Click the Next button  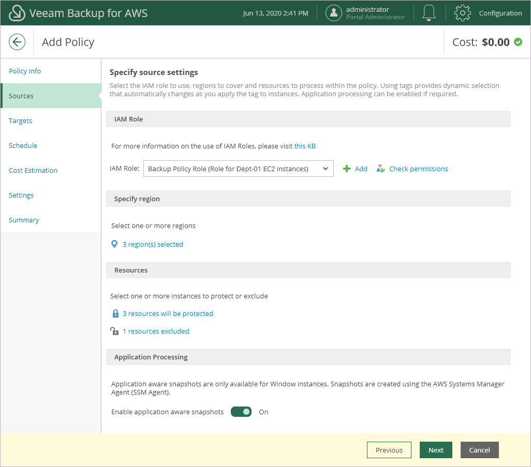click(436, 450)
